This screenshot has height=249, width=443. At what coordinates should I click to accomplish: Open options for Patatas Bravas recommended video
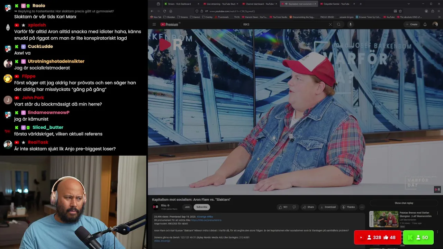(x=437, y=213)
